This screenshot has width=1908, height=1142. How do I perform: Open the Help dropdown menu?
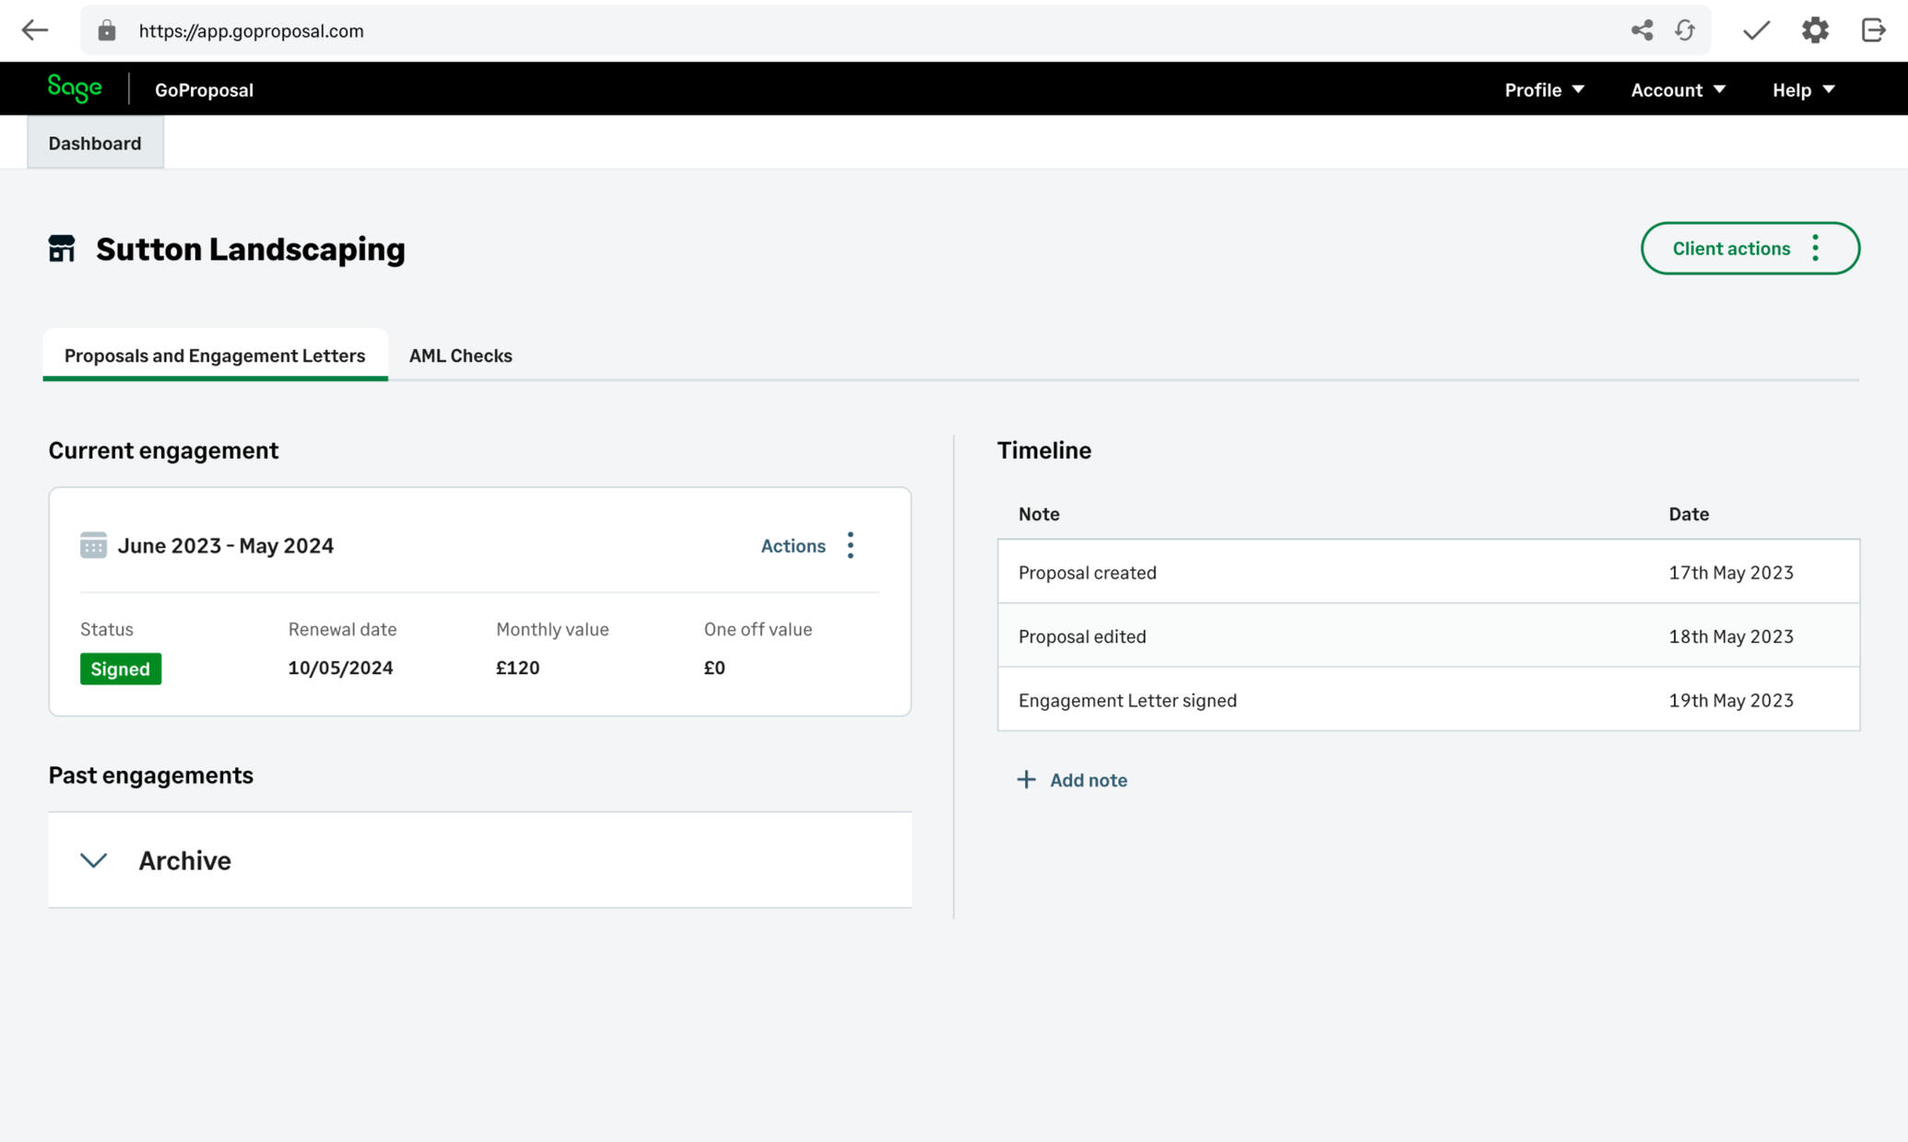[1803, 89]
